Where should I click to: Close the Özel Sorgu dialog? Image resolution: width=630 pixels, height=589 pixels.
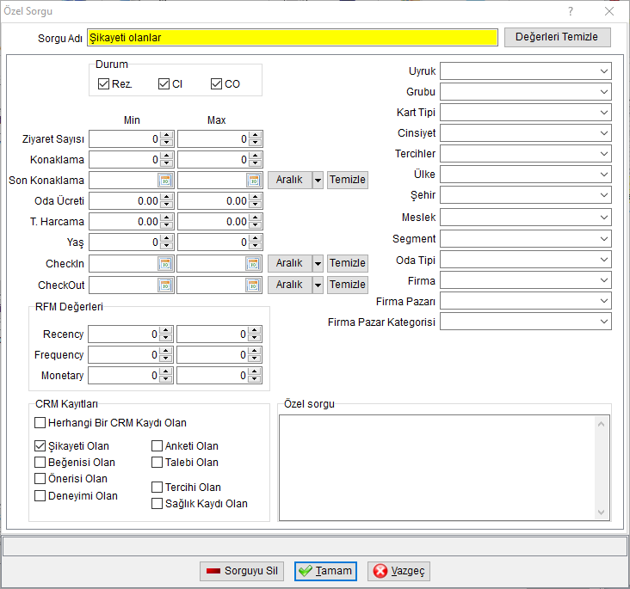coord(609,11)
